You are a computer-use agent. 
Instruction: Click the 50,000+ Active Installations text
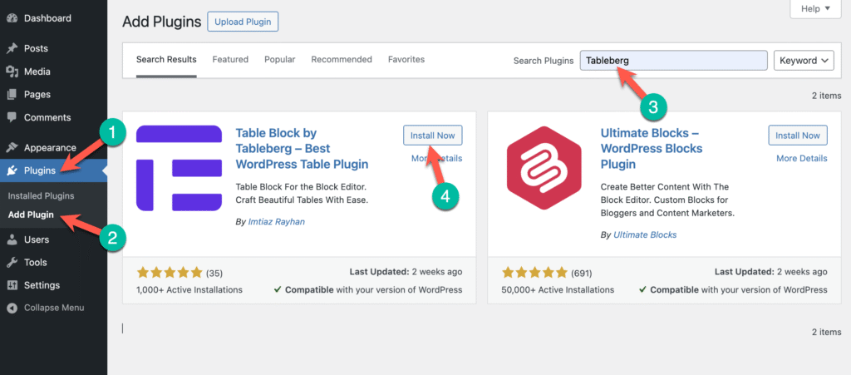tap(558, 290)
